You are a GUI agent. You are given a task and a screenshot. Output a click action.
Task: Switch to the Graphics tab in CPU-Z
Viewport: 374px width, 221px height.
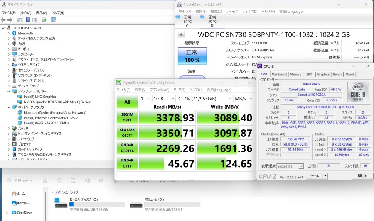(323, 75)
